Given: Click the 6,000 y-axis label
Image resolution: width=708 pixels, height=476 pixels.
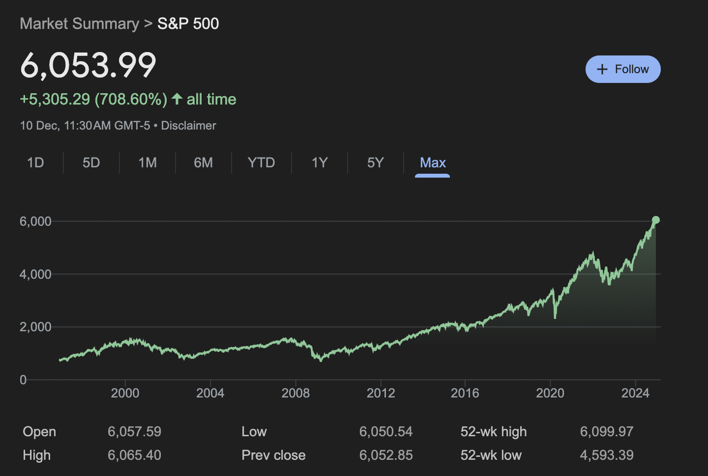Looking at the screenshot, I should click(35, 221).
